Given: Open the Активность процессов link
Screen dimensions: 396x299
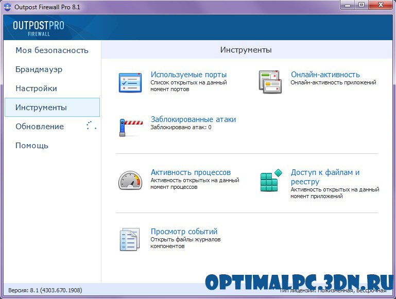Looking at the screenshot, I should click(x=191, y=172).
